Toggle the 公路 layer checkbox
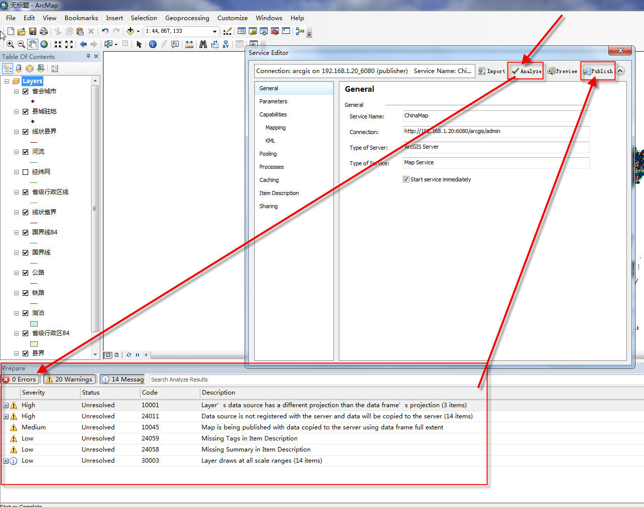Viewport: 644px width, 507px height. coord(25,273)
